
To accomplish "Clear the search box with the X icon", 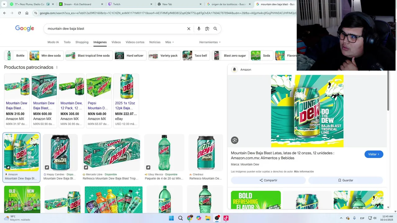I will [189, 28].
